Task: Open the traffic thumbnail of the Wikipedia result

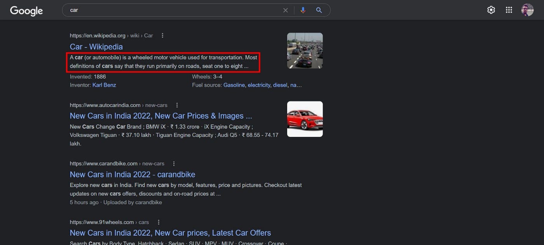Action: [x=305, y=51]
